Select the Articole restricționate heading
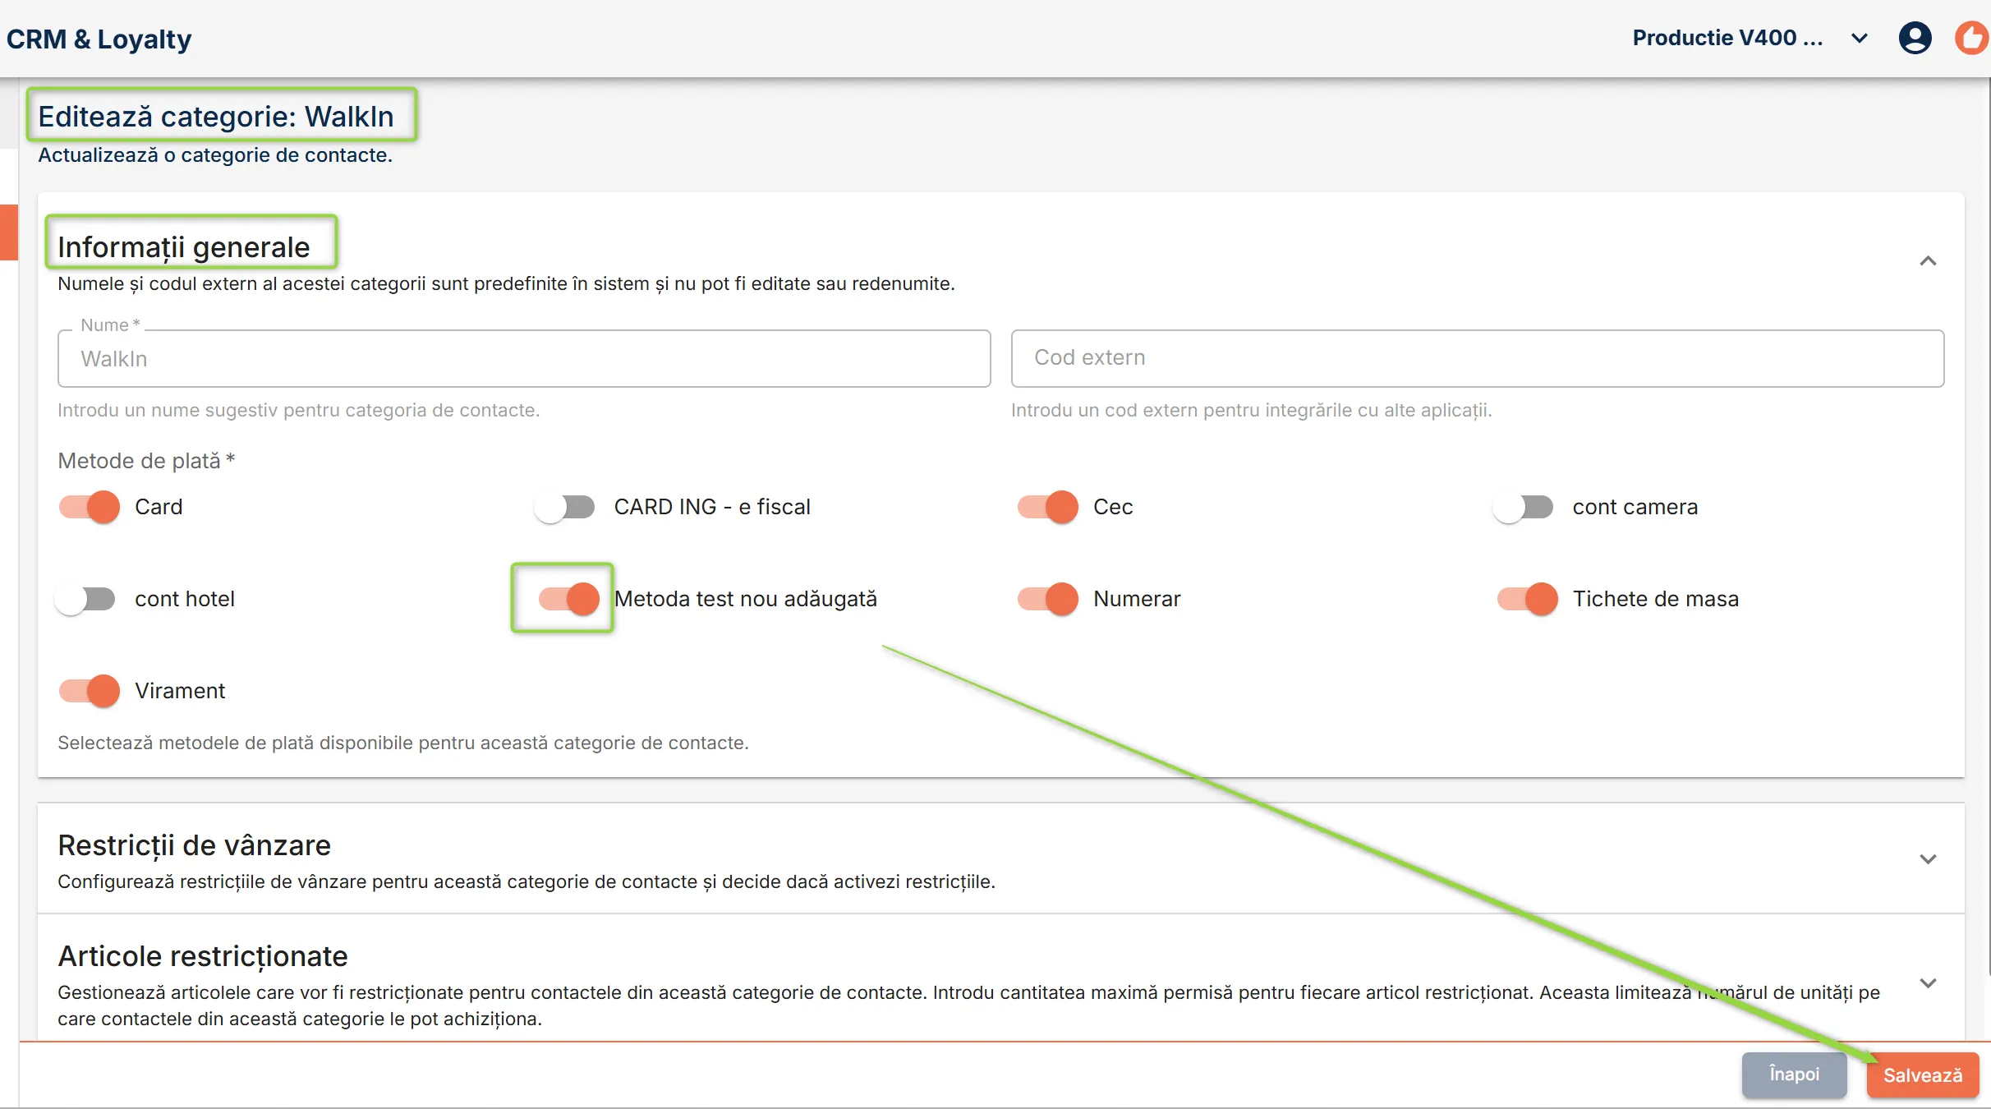Viewport: 1991px width, 1109px height. click(203, 956)
